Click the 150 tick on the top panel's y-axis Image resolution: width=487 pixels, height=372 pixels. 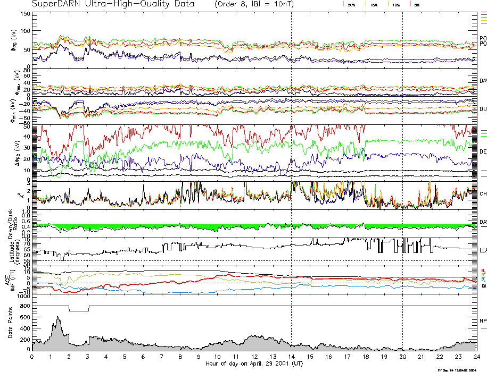click(24, 13)
